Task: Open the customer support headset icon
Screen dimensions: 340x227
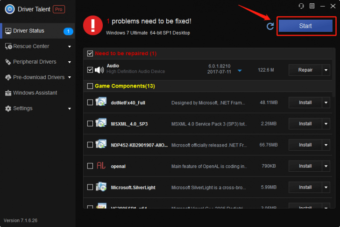Action: [x=301, y=6]
